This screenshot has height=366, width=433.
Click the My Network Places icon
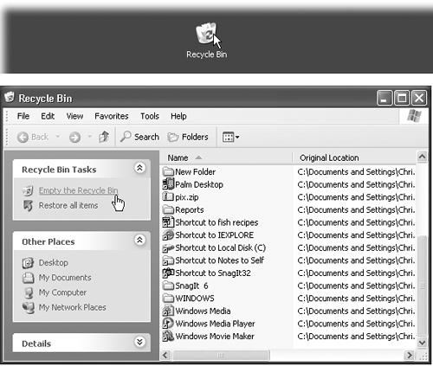(x=29, y=308)
